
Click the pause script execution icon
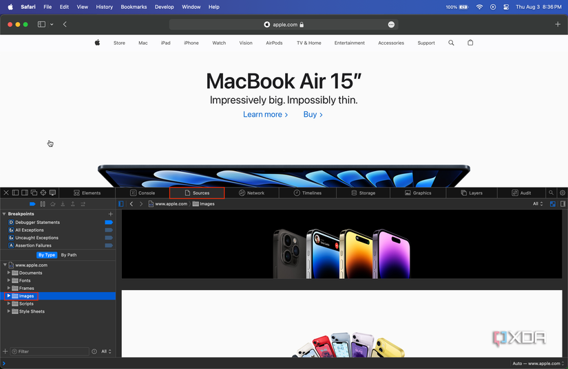(x=43, y=204)
